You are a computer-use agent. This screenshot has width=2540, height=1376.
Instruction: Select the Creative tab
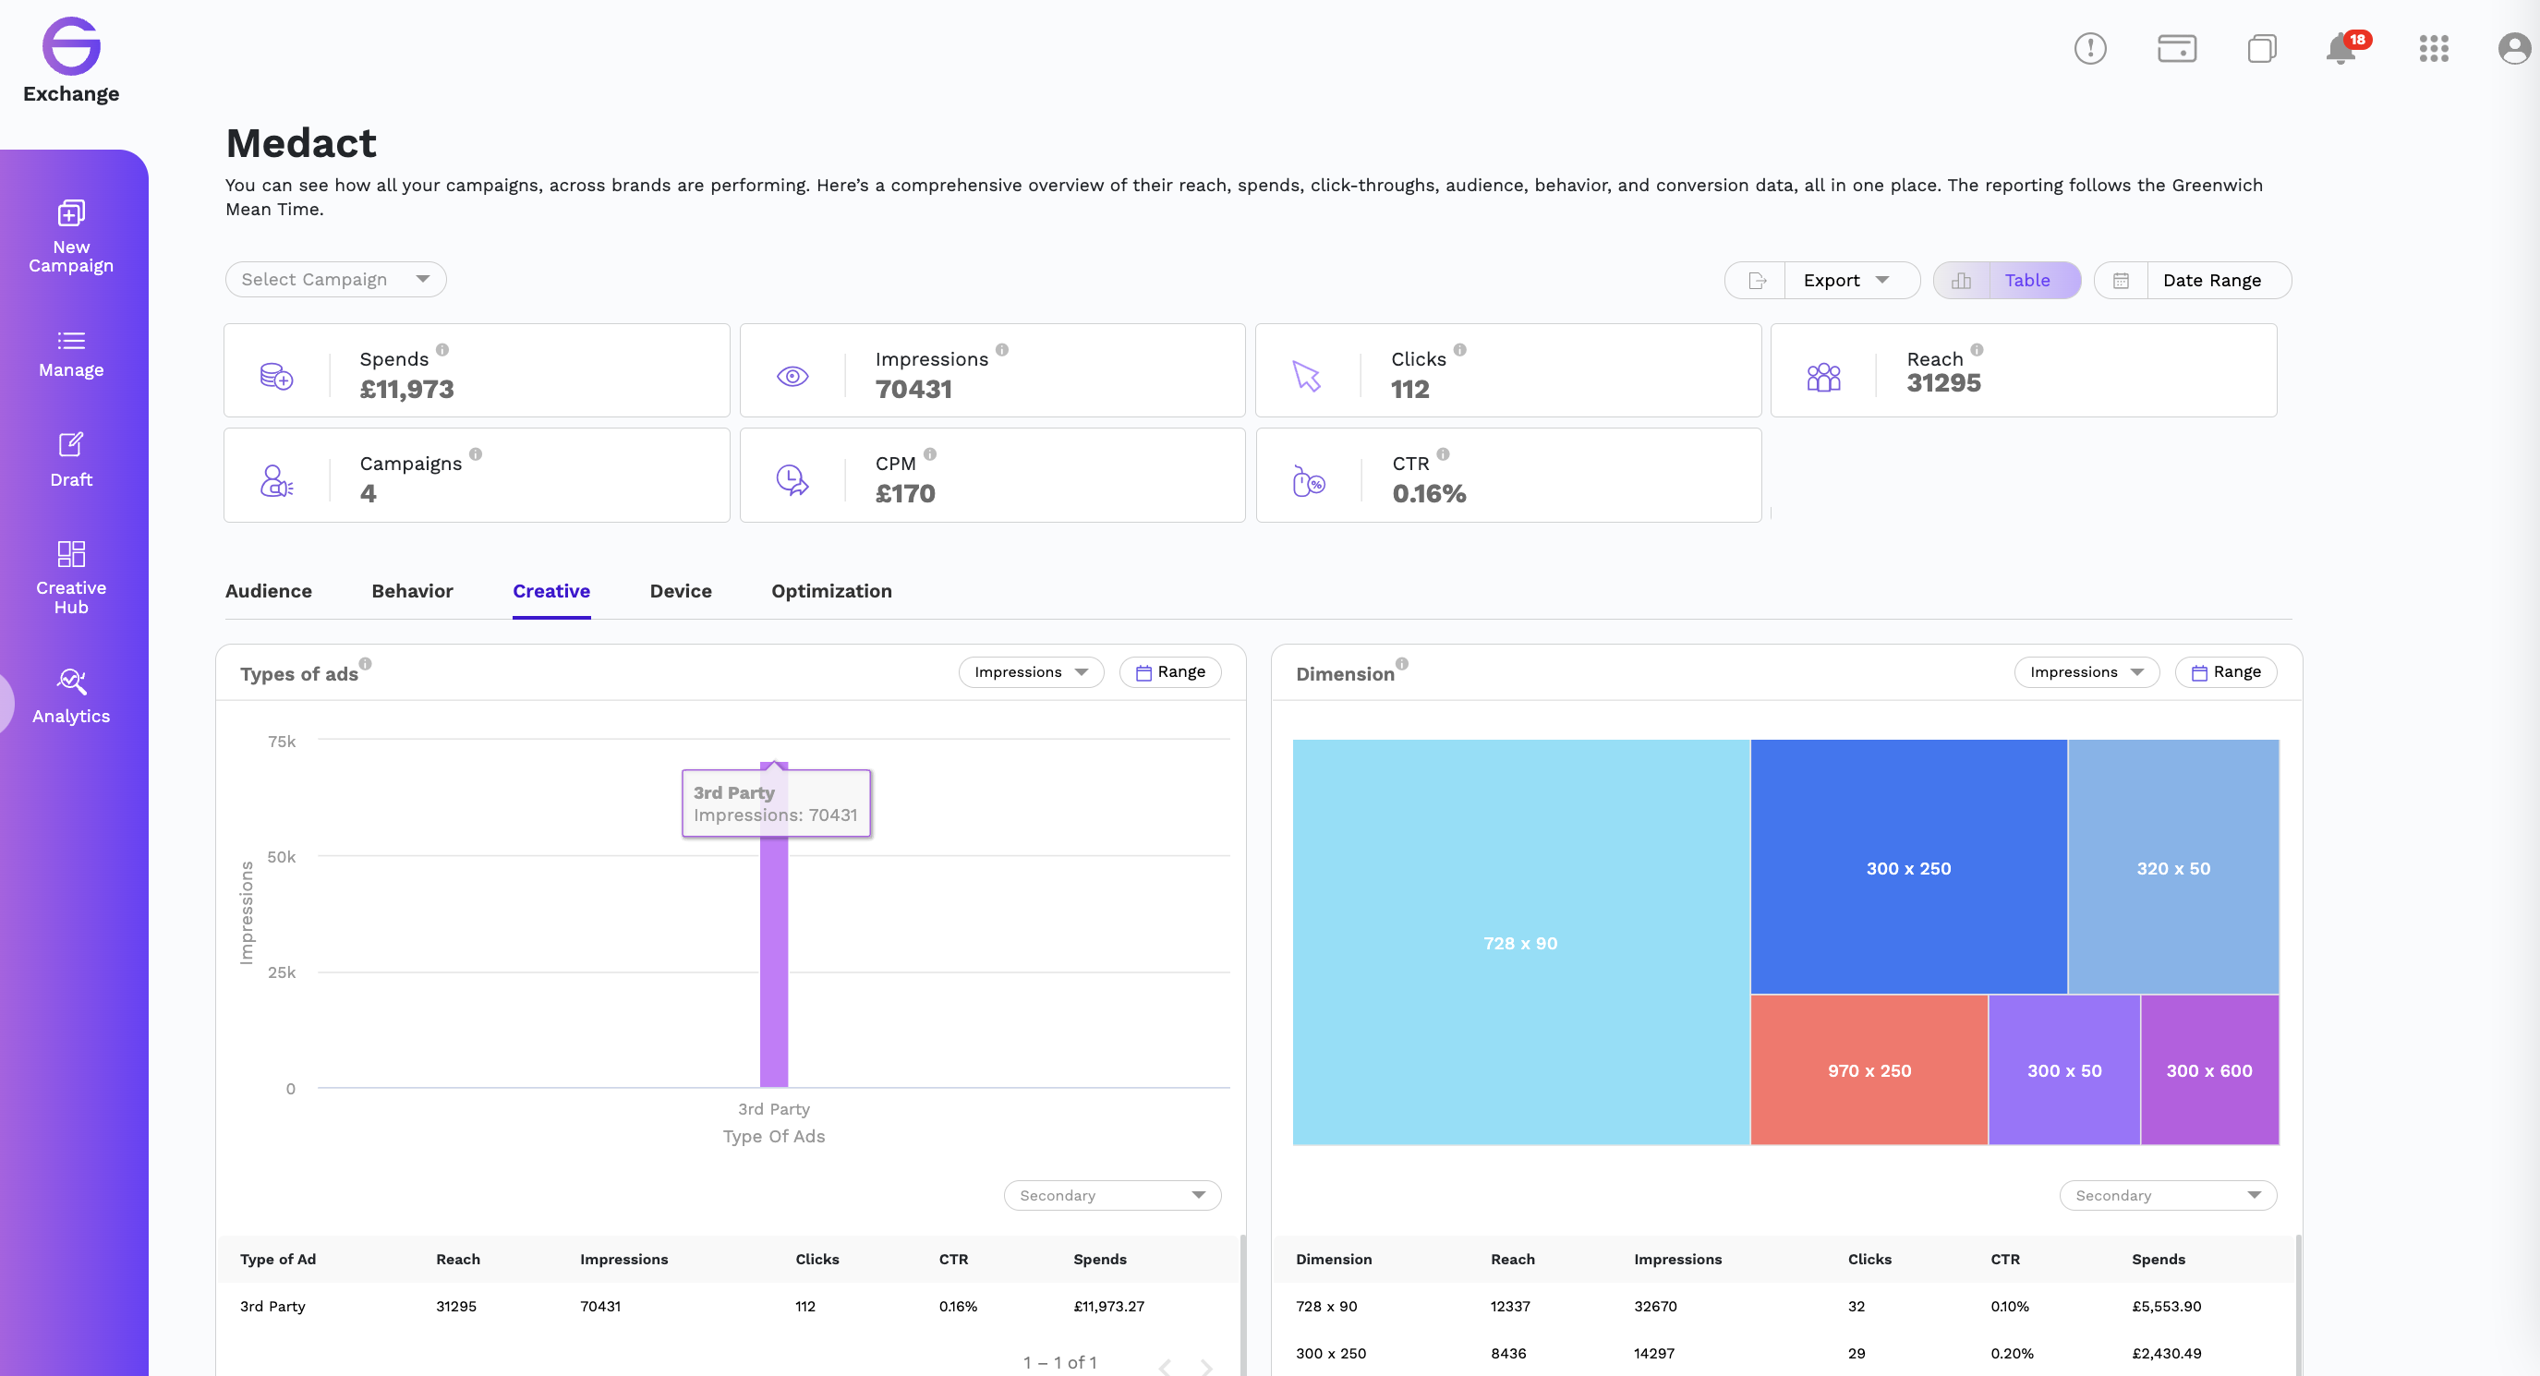(x=551, y=591)
